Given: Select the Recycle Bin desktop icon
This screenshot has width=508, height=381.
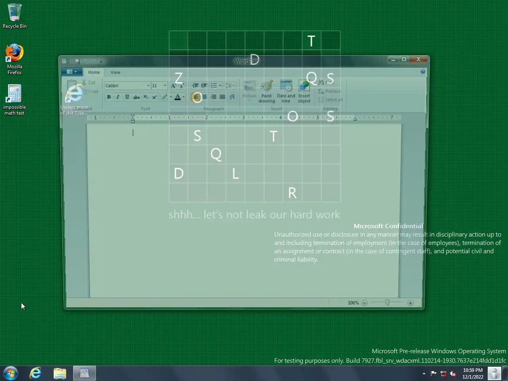Looking at the screenshot, I should coord(15,16).
